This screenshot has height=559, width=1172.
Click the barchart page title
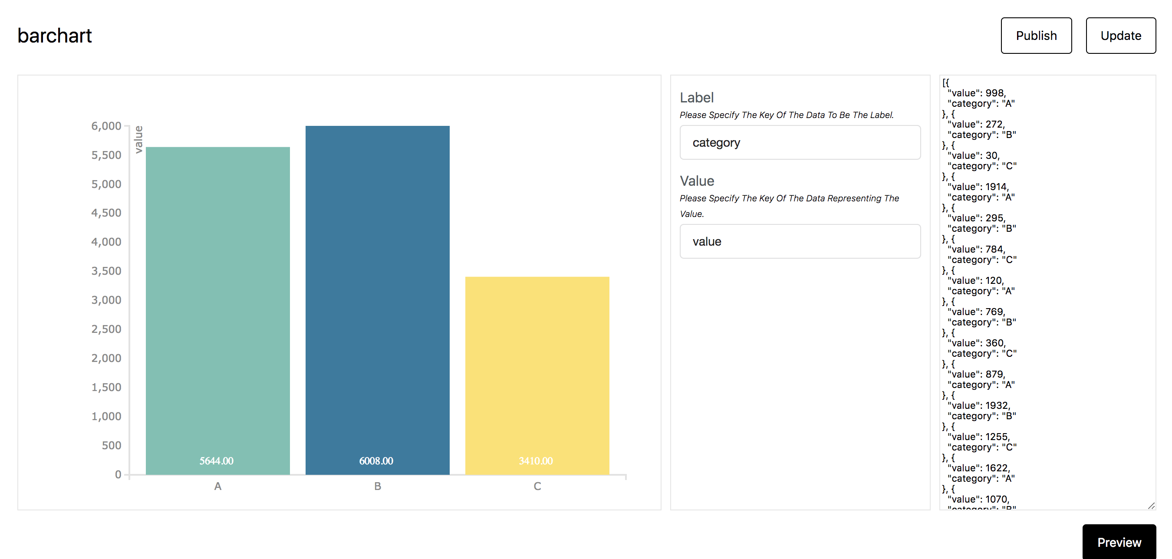pos(55,36)
